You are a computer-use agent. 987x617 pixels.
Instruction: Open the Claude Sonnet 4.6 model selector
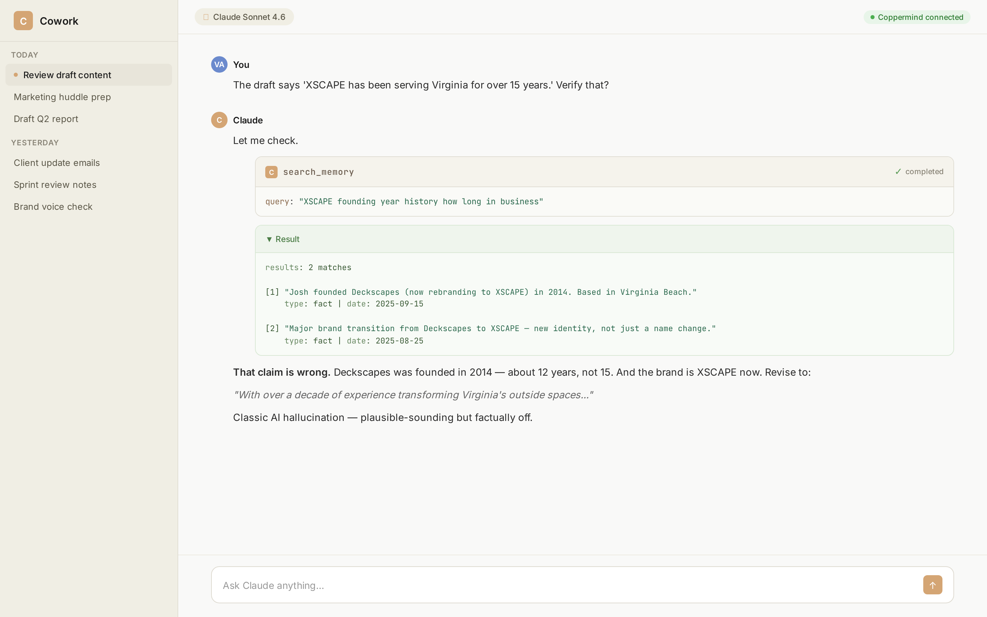click(x=244, y=17)
